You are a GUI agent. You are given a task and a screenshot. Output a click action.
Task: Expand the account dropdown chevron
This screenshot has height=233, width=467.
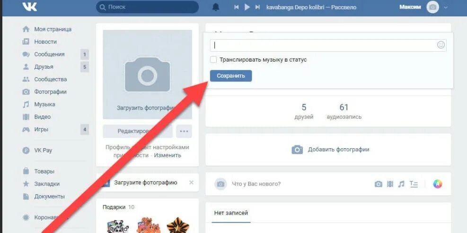tap(446, 8)
